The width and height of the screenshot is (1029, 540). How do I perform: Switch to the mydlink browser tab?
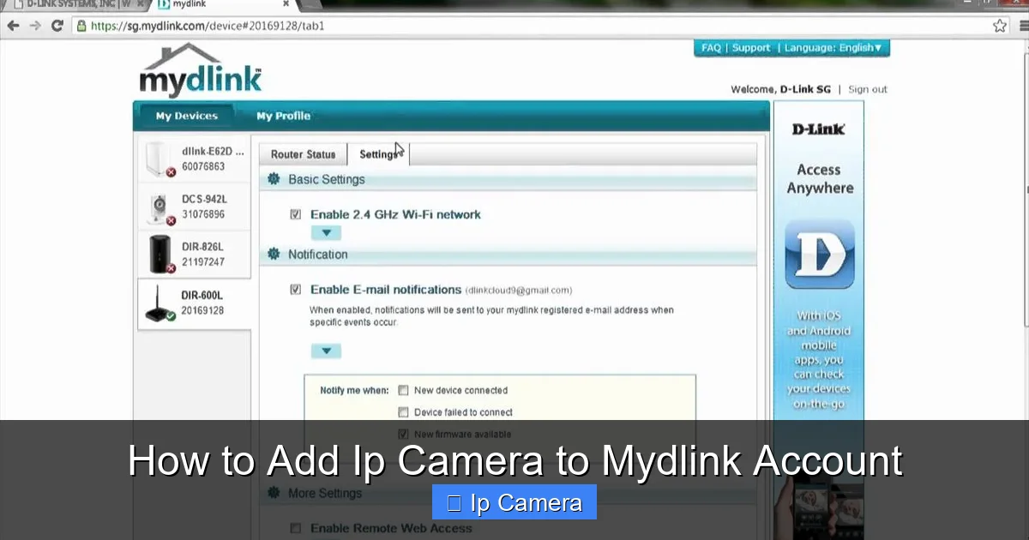[221, 4]
